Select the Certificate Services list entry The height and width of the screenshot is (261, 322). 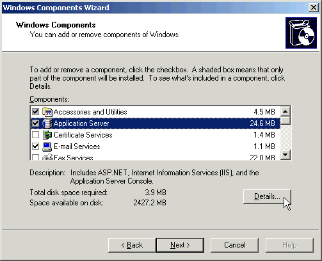pos(156,135)
